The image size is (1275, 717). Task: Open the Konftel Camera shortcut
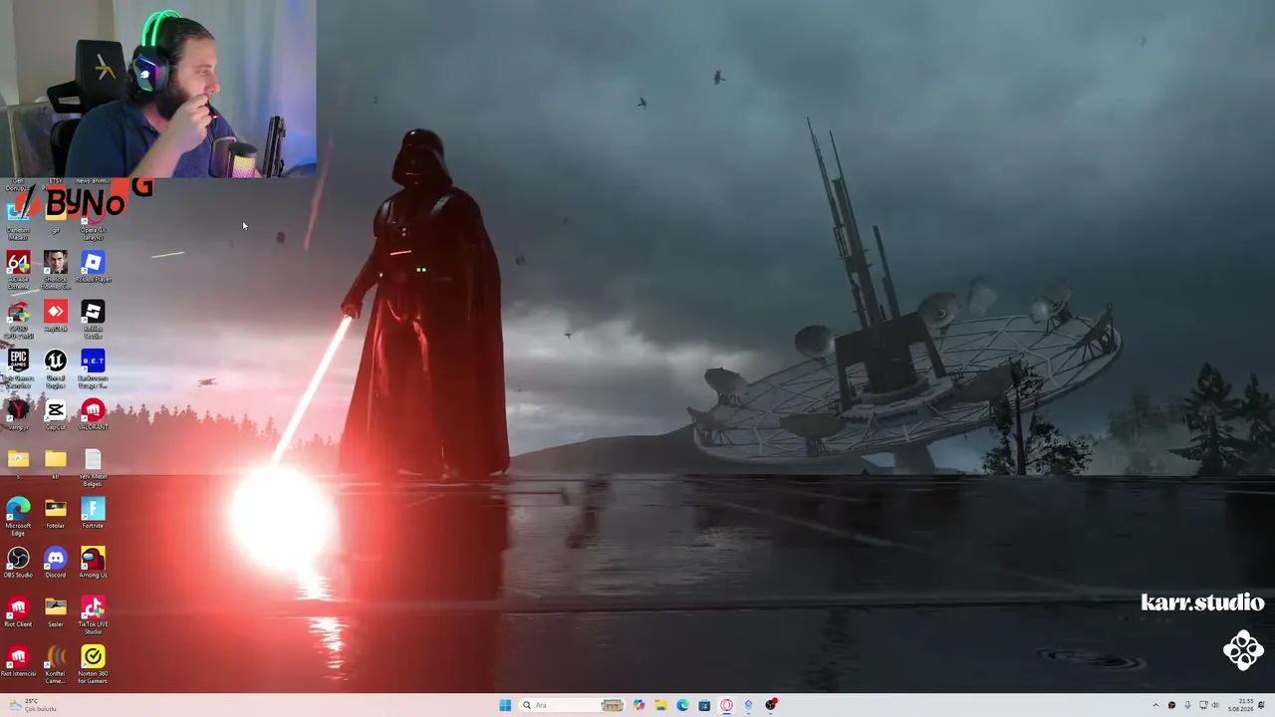(56, 664)
